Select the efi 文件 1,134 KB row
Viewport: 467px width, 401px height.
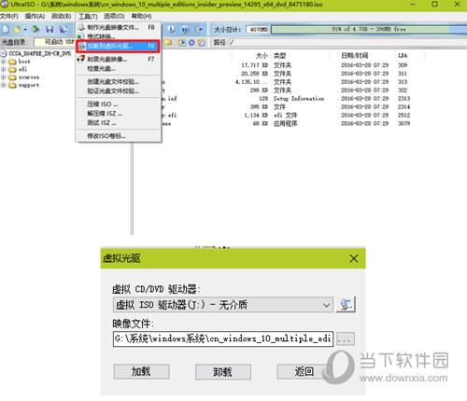pyautogui.click(x=287, y=115)
